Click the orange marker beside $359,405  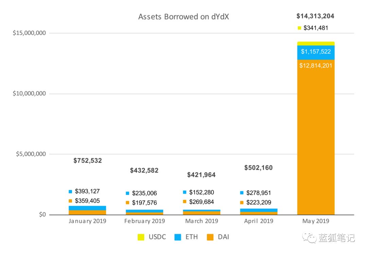coord(70,201)
